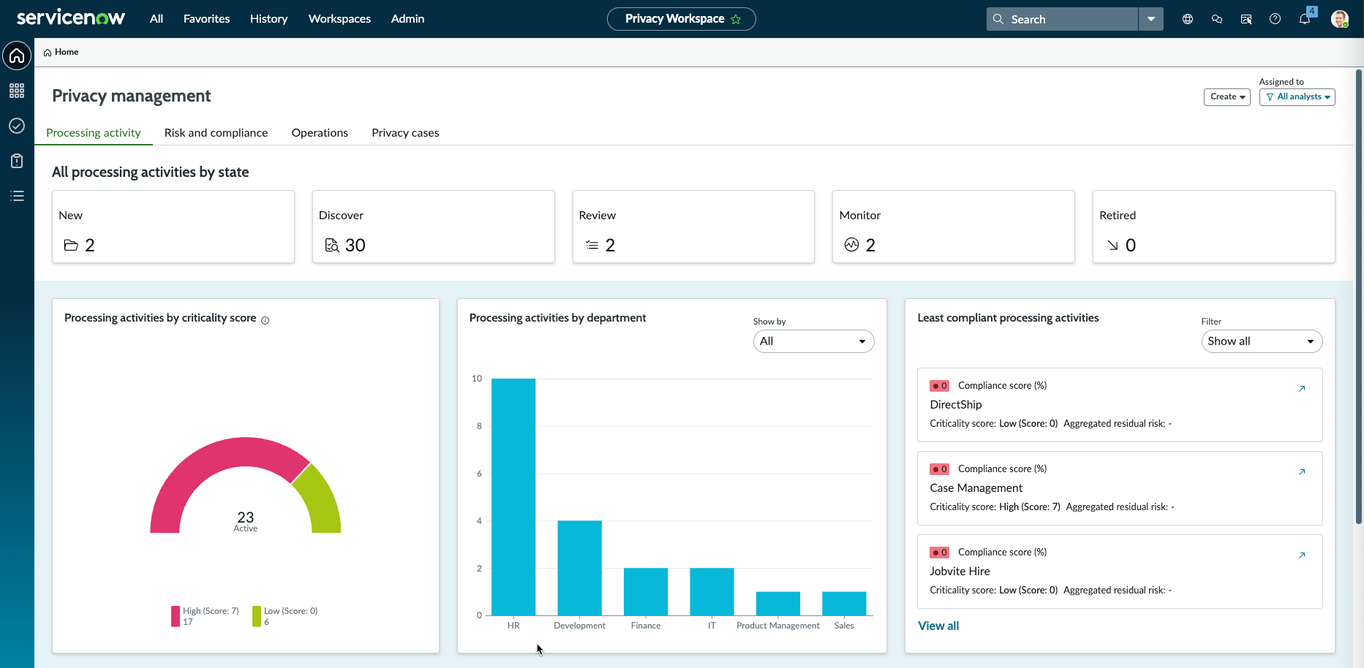This screenshot has width=1364, height=668.
Task: Open the notifications bell icon
Action: (1305, 19)
